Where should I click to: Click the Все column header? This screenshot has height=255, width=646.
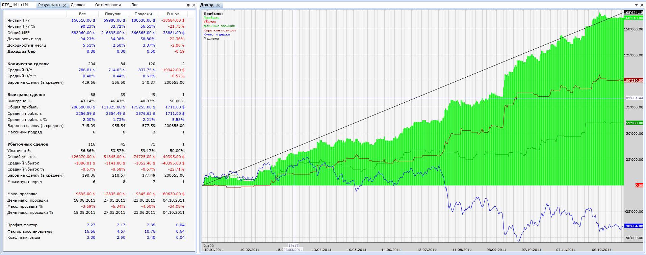[x=82, y=14]
